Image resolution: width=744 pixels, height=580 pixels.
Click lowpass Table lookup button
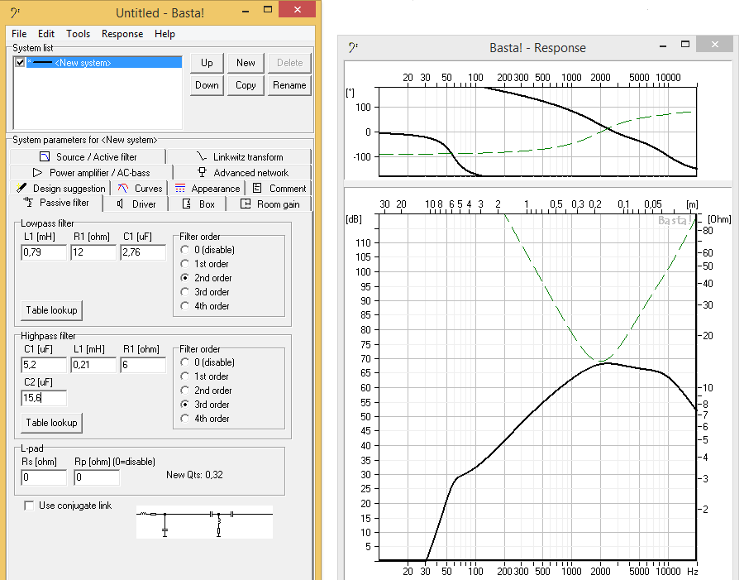52,310
